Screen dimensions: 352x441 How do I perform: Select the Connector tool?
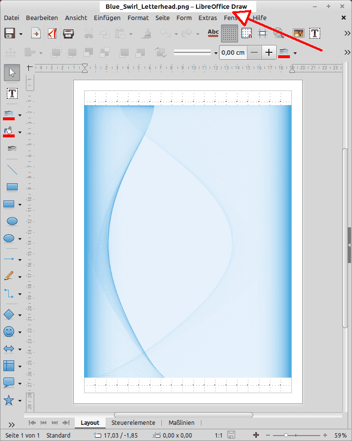coord(9,293)
